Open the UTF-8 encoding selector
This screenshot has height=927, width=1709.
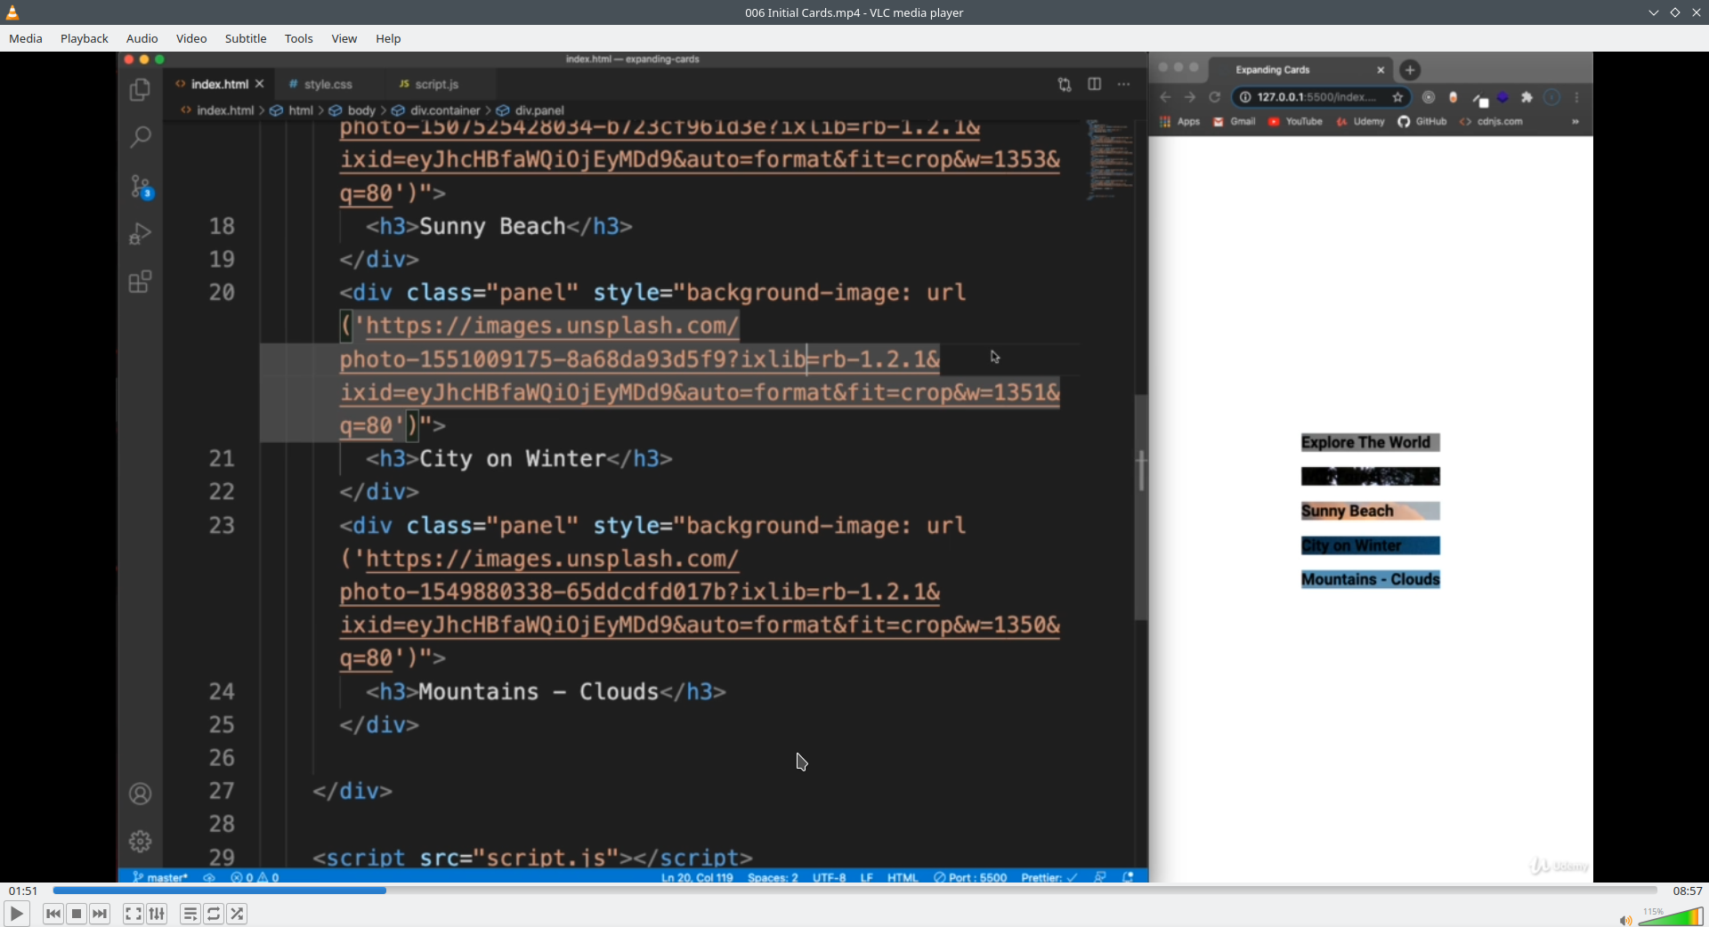pos(829,877)
